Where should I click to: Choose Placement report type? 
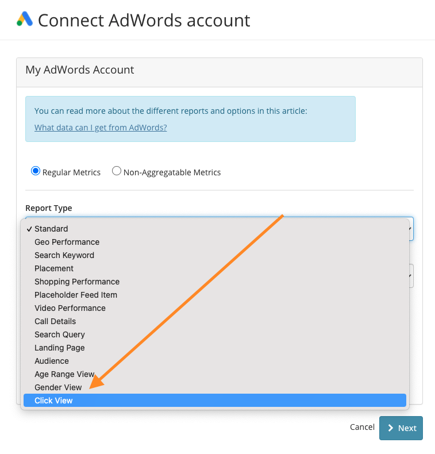coord(215,268)
